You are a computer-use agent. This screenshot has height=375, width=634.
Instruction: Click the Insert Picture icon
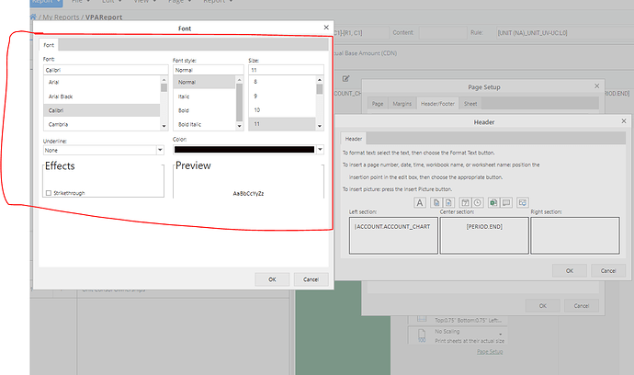click(522, 201)
